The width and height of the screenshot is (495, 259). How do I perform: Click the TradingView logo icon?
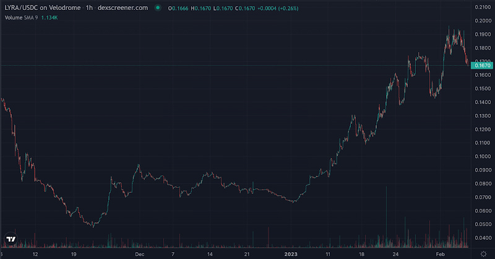click(x=11, y=239)
